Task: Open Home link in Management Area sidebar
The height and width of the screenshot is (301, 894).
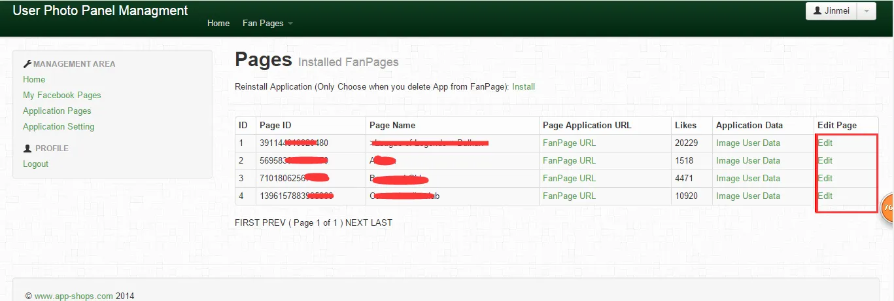Action: coord(34,79)
